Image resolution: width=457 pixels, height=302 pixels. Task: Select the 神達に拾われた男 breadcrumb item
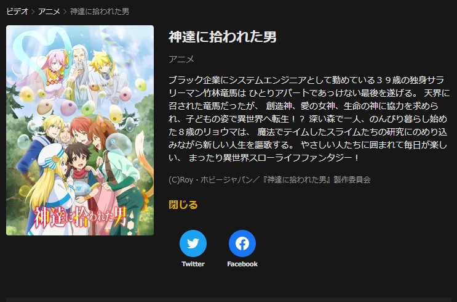pyautogui.click(x=100, y=12)
